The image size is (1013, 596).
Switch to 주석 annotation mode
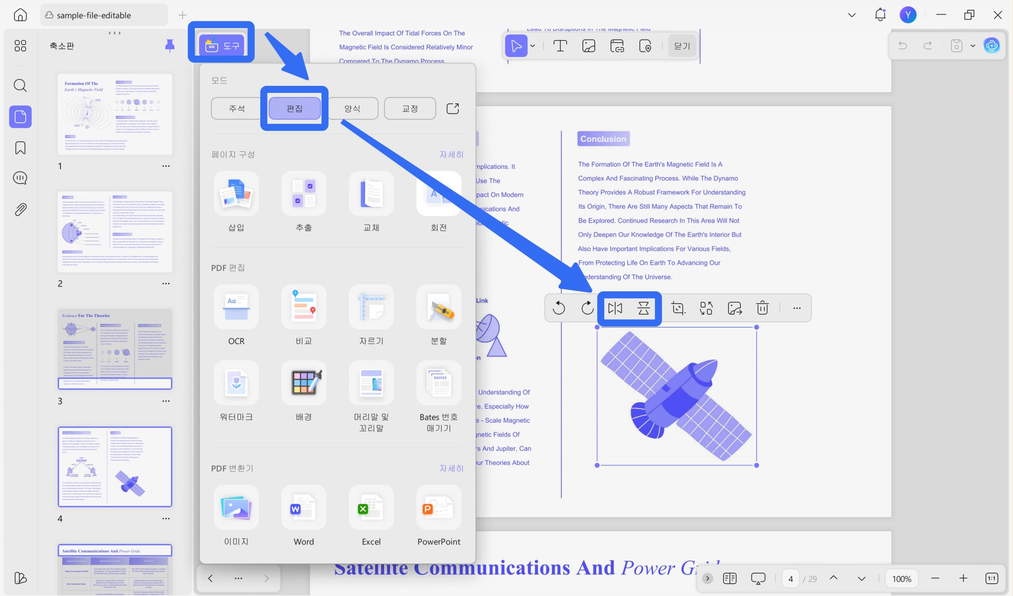coord(236,108)
